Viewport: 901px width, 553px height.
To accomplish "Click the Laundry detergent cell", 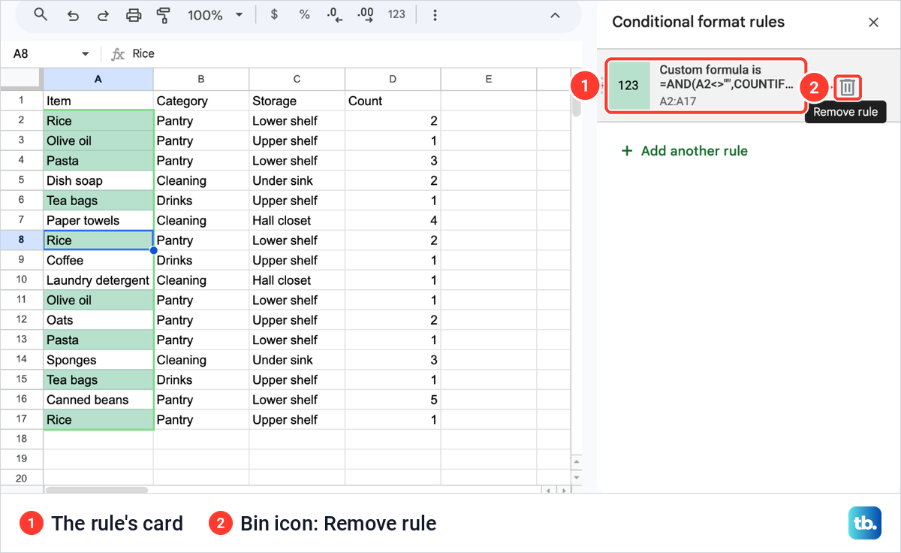I will (98, 280).
